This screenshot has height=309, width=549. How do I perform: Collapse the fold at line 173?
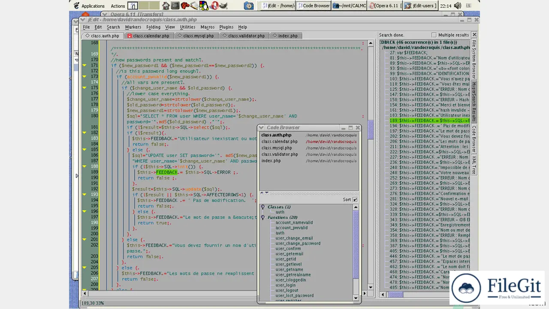tap(84, 76)
